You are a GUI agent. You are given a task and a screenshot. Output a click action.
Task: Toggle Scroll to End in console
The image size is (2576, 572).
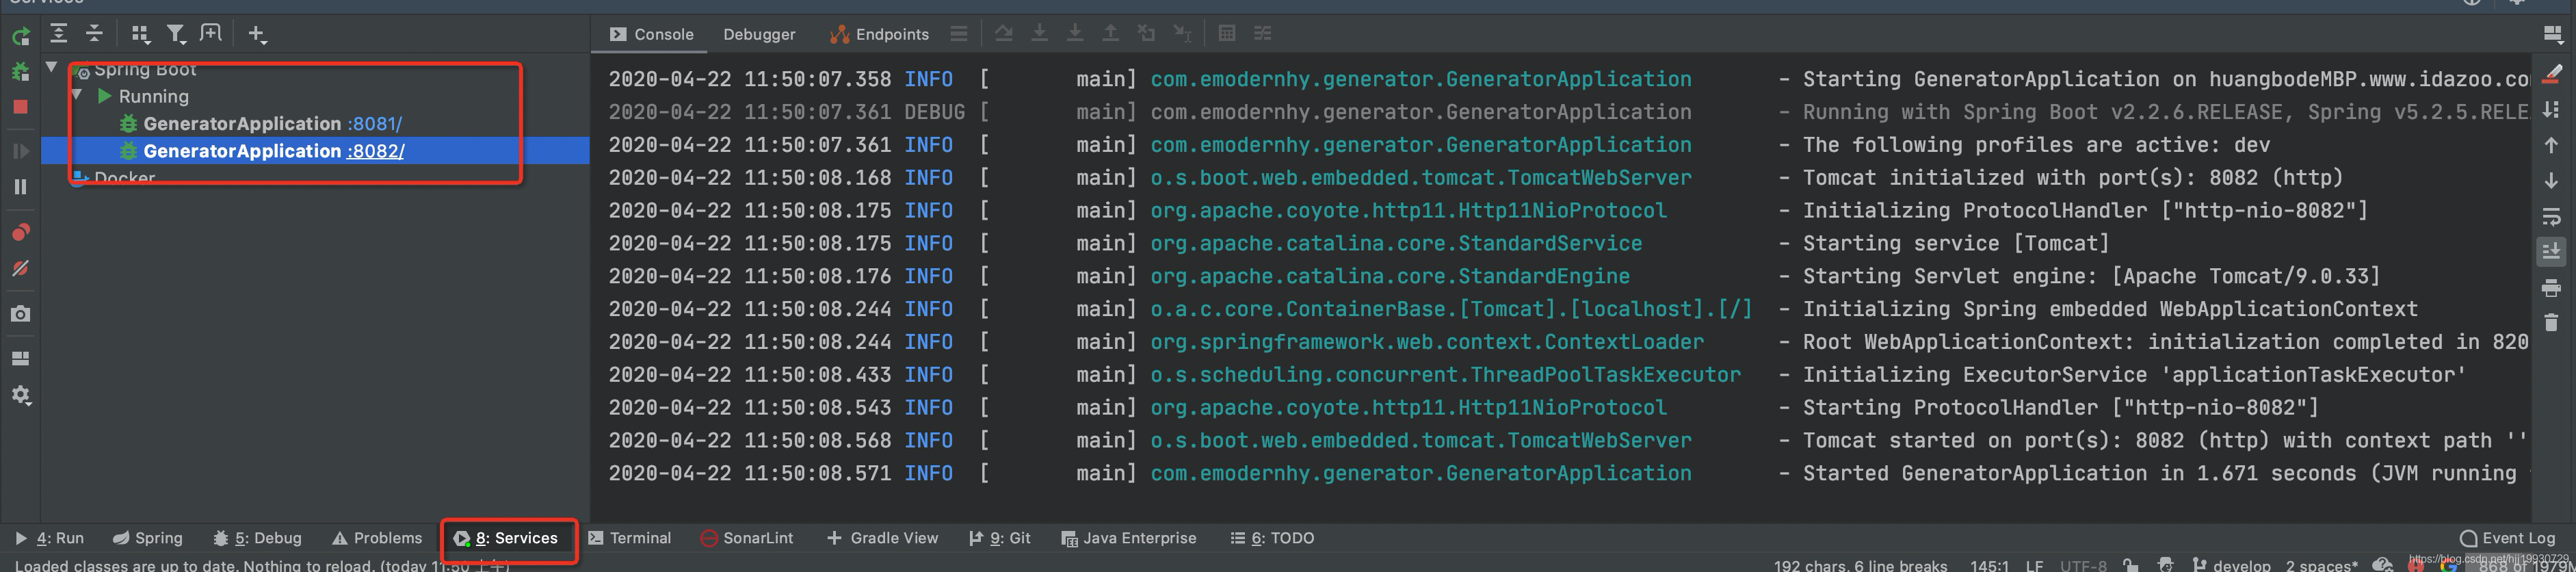(2552, 251)
